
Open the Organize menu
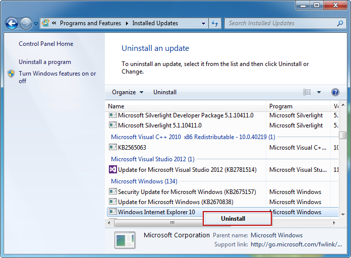pyautogui.click(x=128, y=92)
